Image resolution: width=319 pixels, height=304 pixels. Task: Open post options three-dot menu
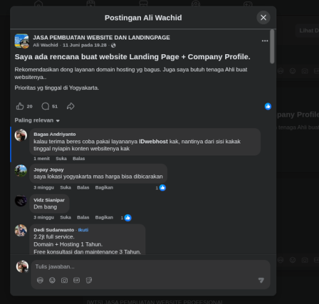point(265,41)
